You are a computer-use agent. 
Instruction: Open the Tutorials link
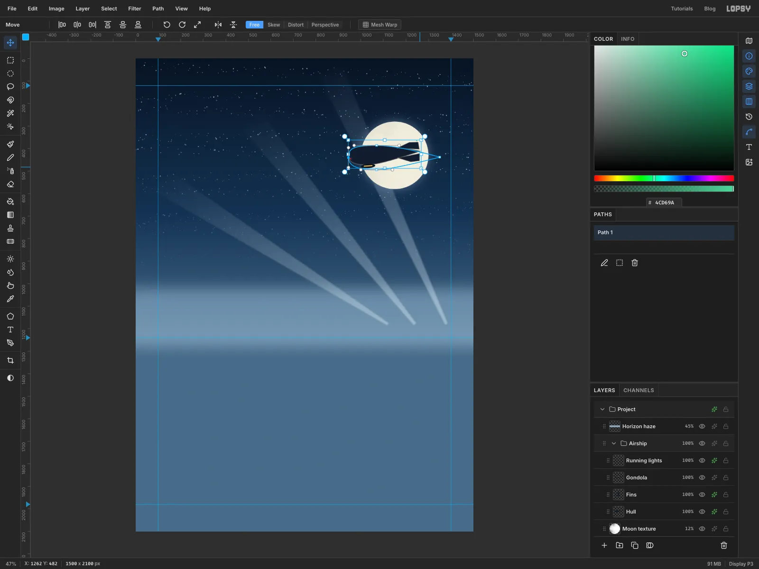[682, 9]
